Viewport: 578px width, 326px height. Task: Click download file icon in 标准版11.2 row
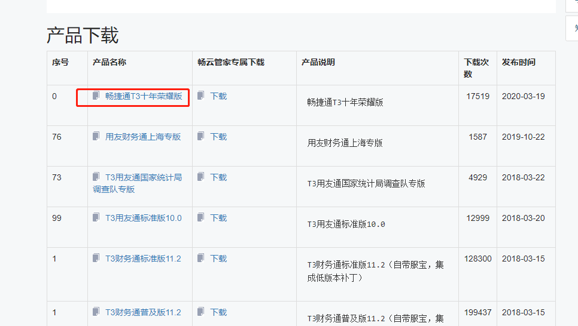coord(200,258)
